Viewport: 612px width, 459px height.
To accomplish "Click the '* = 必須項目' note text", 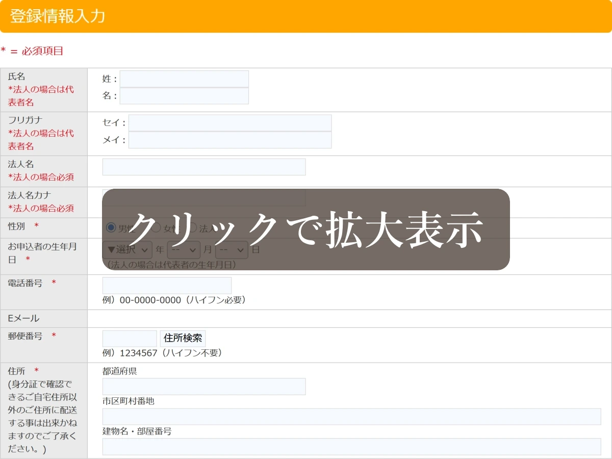I will click(x=32, y=51).
